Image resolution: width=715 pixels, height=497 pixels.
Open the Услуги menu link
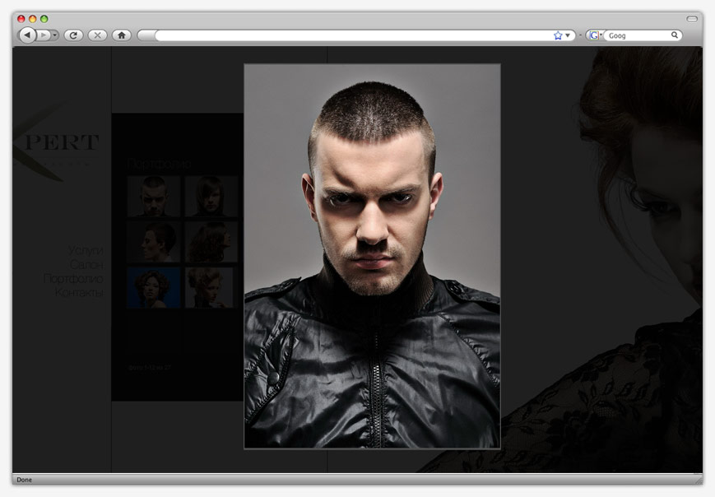(86, 249)
